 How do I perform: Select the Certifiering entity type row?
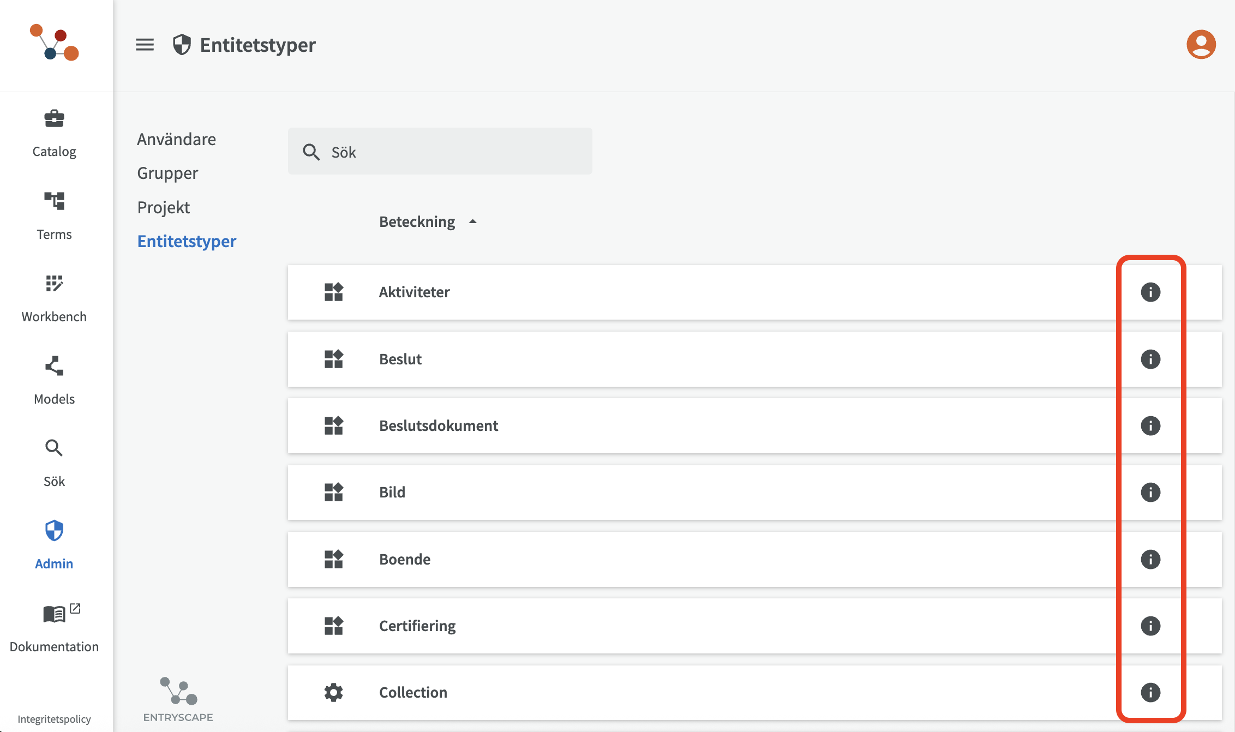pos(417,626)
